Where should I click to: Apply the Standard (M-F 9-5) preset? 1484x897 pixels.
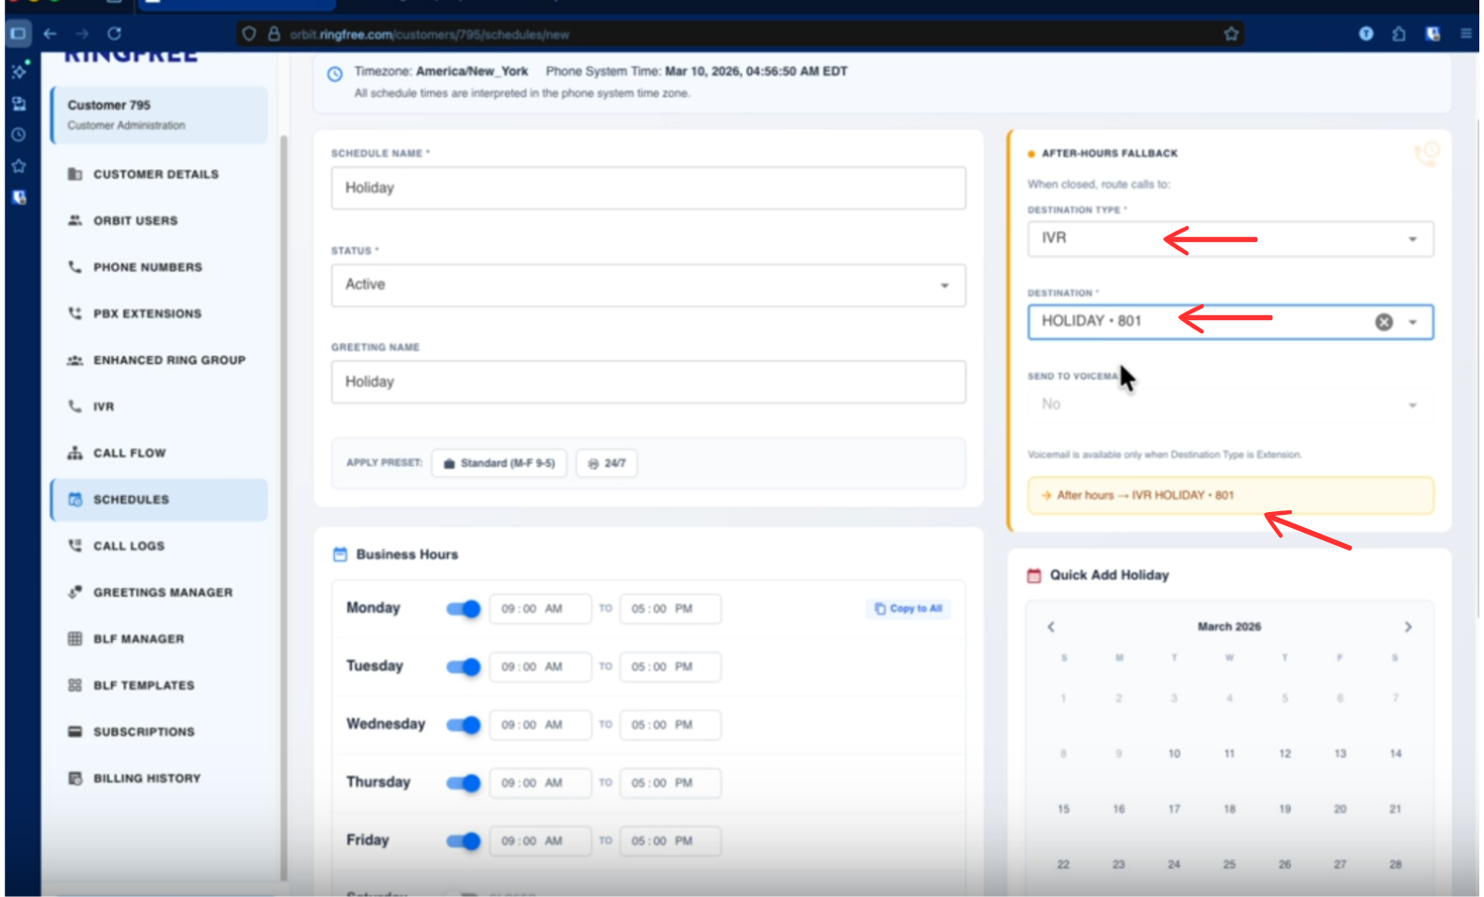(x=499, y=463)
